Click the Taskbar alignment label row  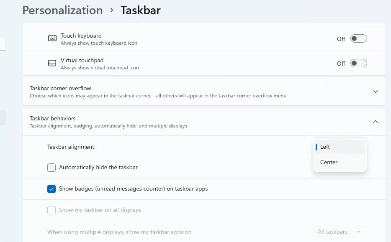point(71,147)
